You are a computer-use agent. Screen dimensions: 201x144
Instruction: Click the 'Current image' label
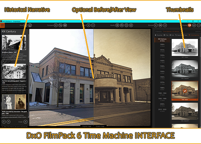(x=100, y=126)
